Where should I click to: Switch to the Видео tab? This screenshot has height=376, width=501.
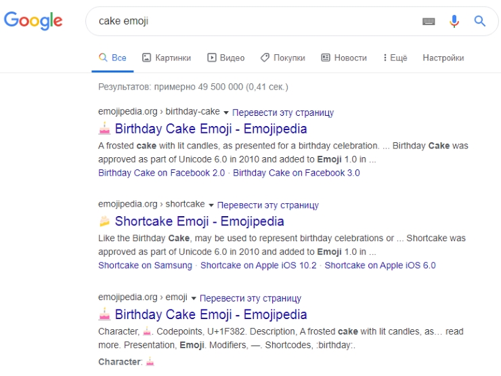coord(226,58)
